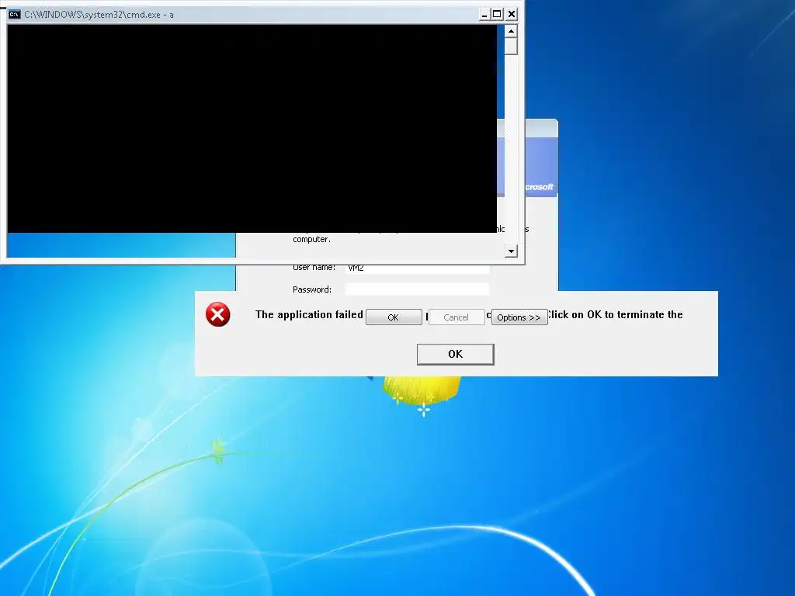Click 'Click on OK to terminate the' text
The image size is (795, 596).
click(x=615, y=315)
